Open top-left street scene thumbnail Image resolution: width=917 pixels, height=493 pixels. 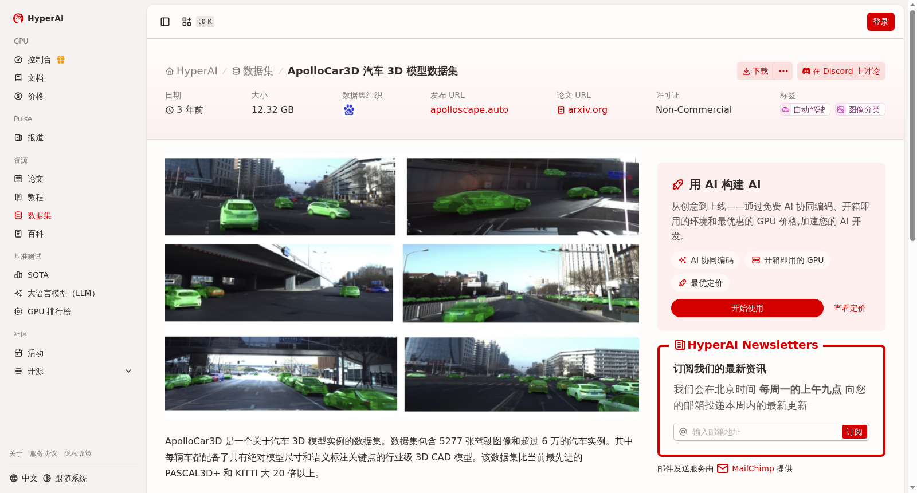click(x=280, y=196)
